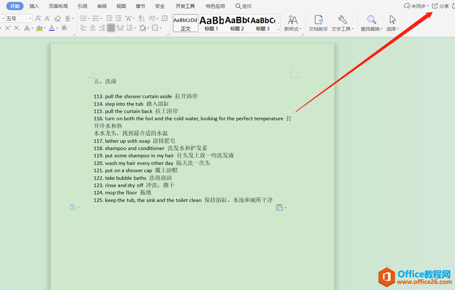Open the 特色应用 tab
Image resolution: width=455 pixels, height=290 pixels.
click(215, 6)
